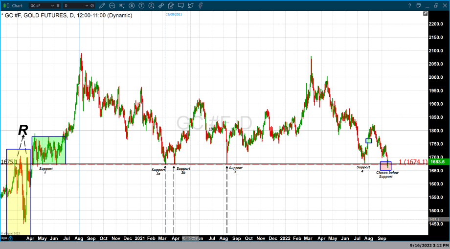Click the window layout icon beside help
Viewport: 450px width, 249px height.
click(x=418, y=5)
